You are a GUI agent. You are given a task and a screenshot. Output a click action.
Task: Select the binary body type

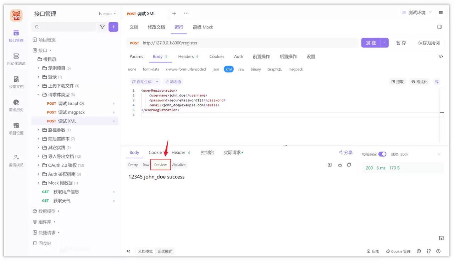[256, 69]
